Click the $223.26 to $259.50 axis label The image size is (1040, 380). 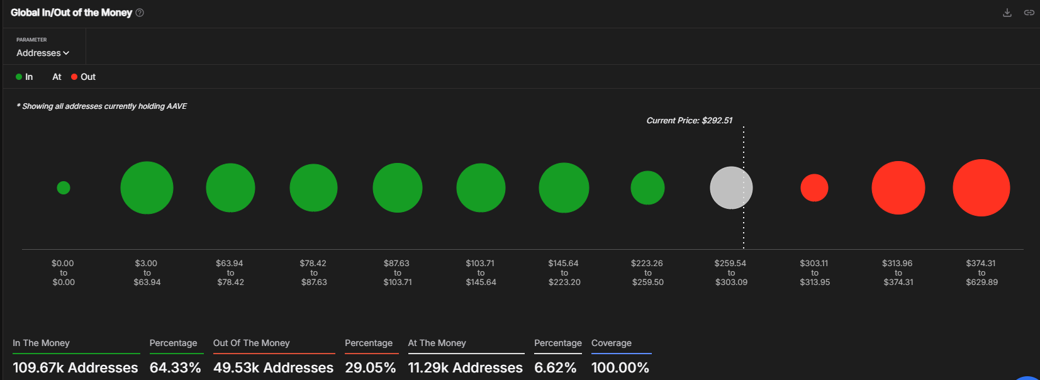pos(647,272)
